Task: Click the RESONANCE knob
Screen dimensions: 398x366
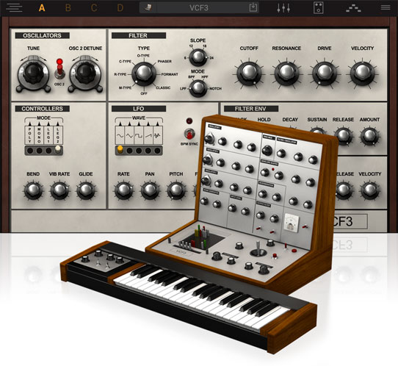Action: pos(286,74)
